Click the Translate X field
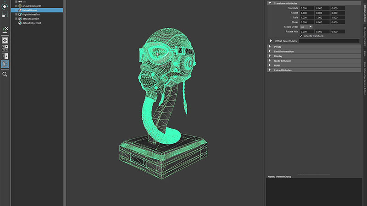 pyautogui.click(x=307, y=8)
